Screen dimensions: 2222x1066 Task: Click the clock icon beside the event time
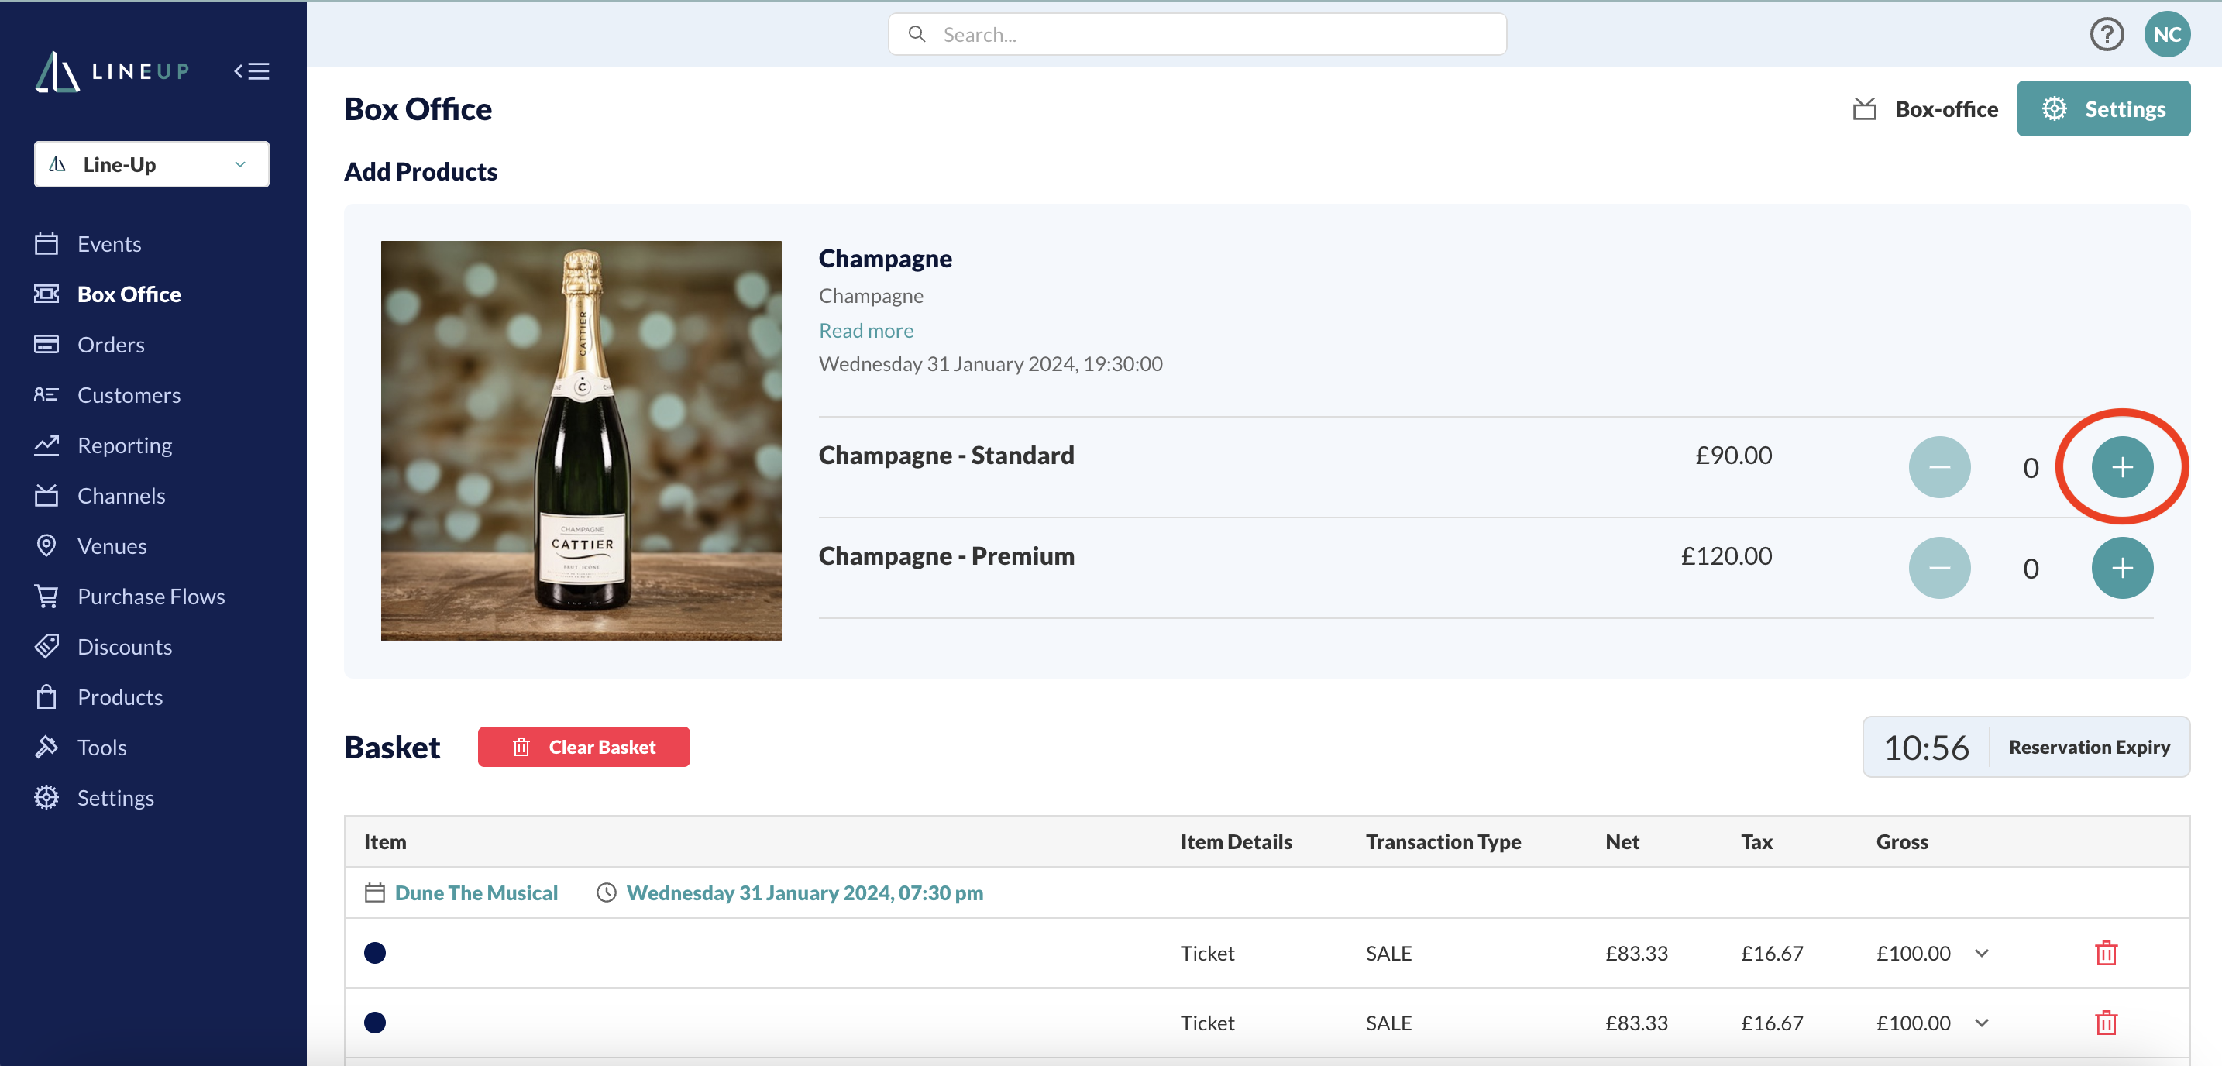tap(607, 892)
